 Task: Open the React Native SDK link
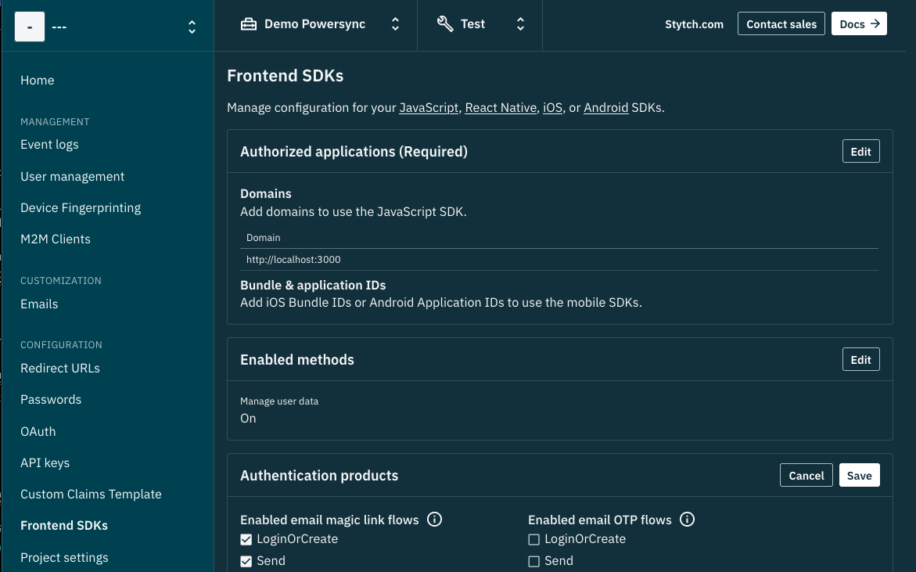(x=501, y=108)
